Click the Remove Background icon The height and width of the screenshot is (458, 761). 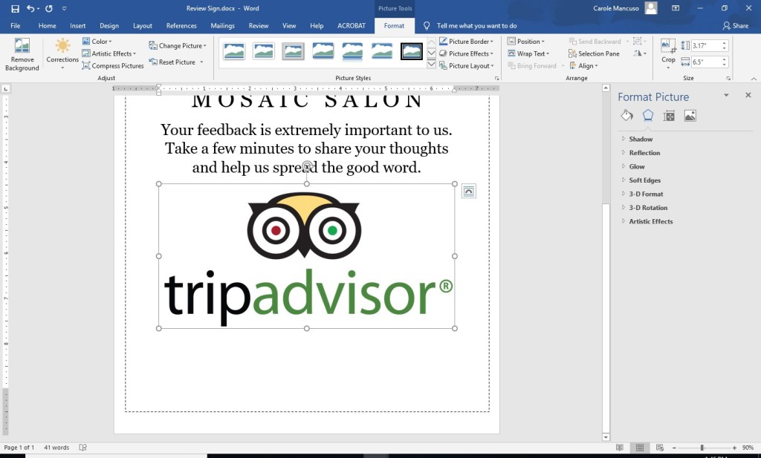pyautogui.click(x=22, y=47)
